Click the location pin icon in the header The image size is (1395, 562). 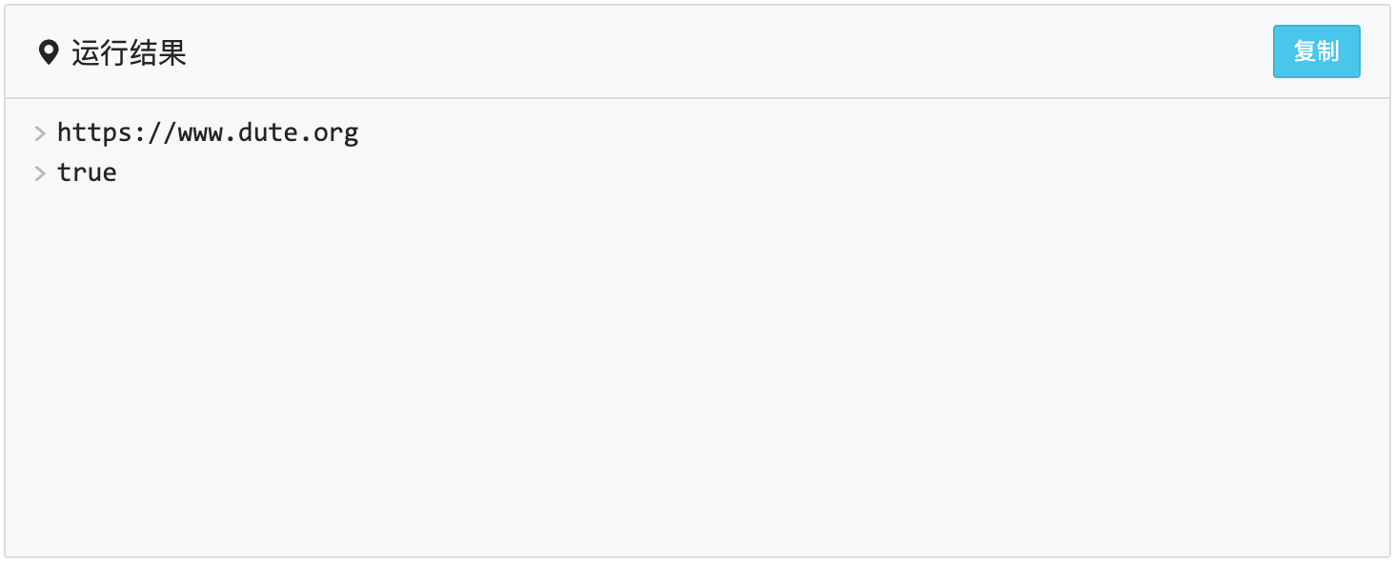click(49, 52)
